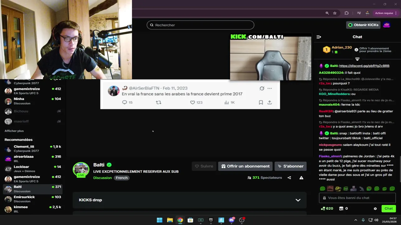
Task: Click the 371 Spectateurs viewer count
Action: [x=265, y=177]
